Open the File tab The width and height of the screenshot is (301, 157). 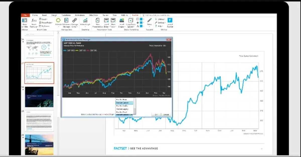pos(25,15)
